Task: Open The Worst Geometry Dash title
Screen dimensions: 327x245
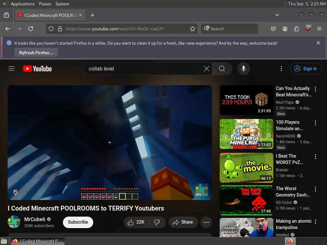Action: click(x=293, y=191)
